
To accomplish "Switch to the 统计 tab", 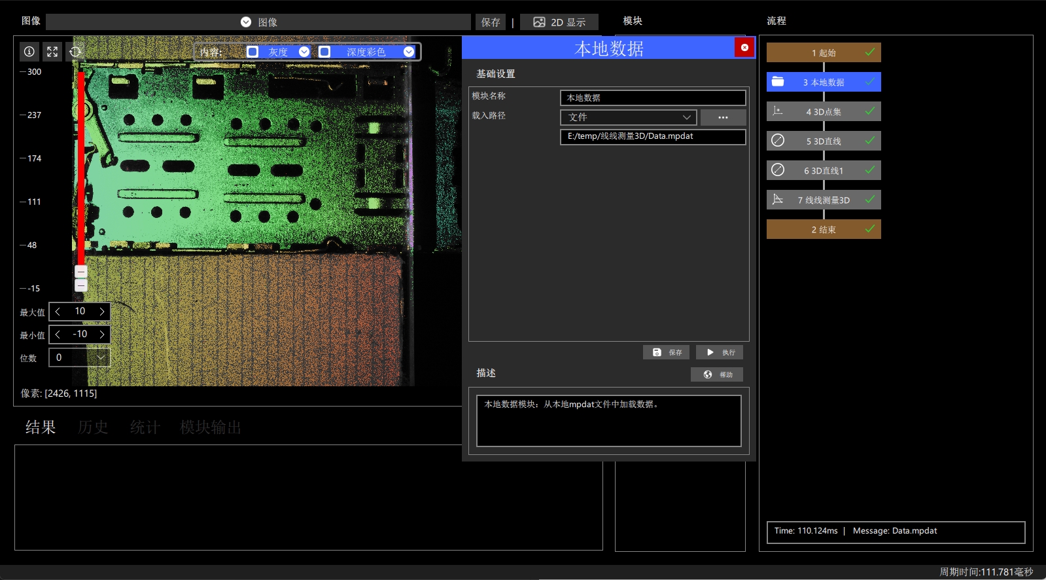I will [145, 427].
